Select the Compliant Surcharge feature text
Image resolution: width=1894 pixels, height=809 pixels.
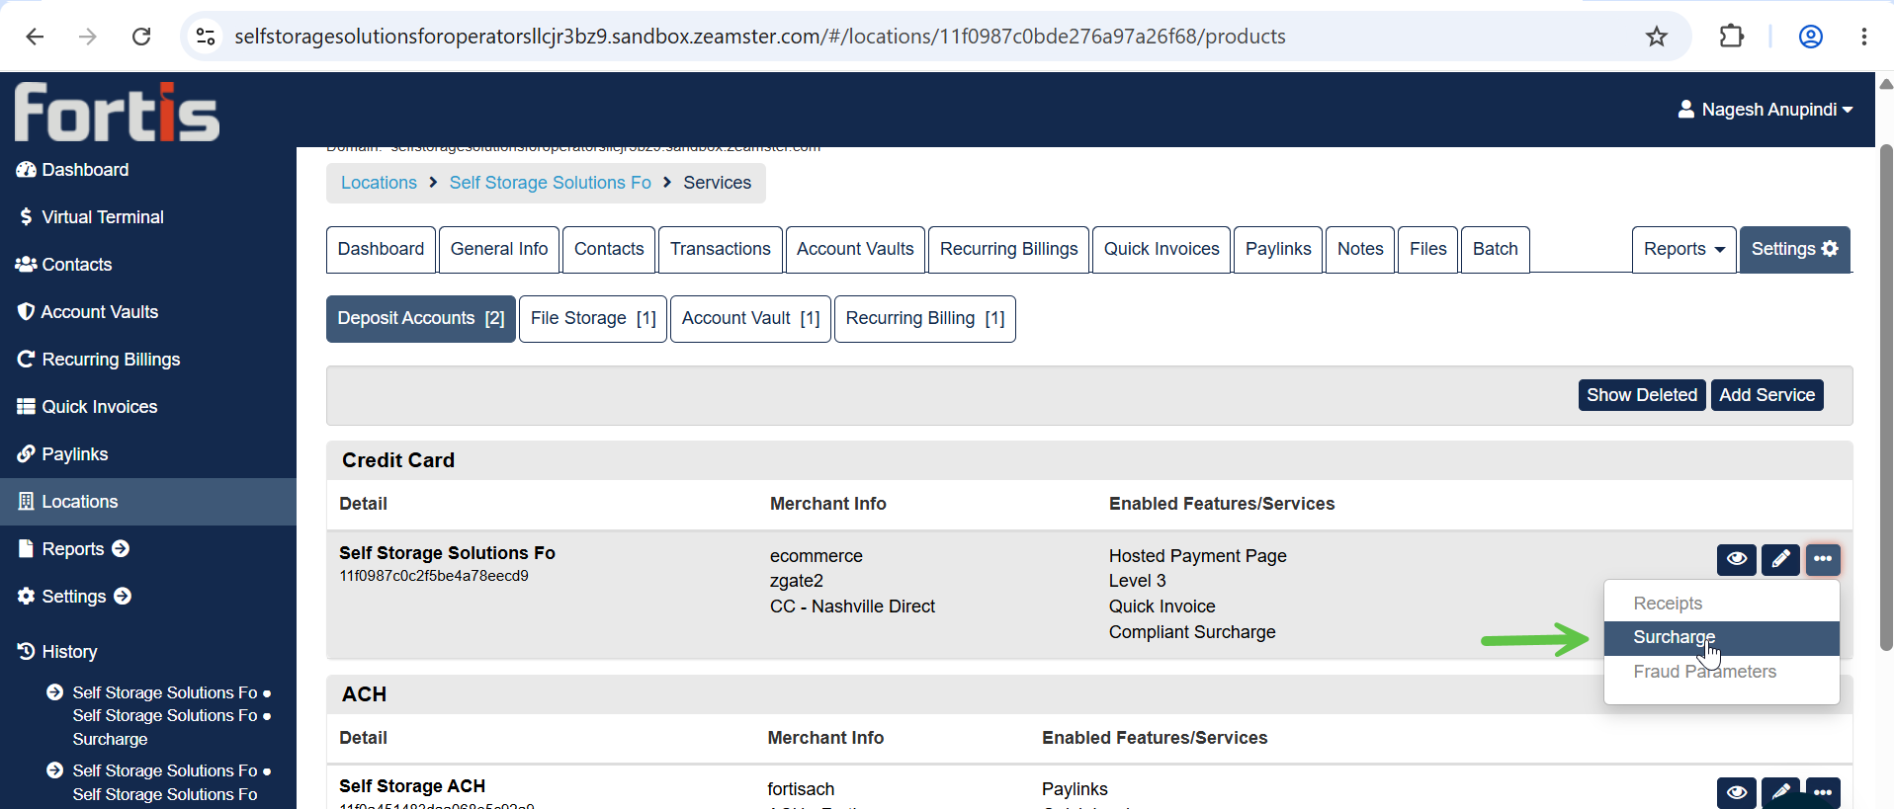pyautogui.click(x=1192, y=632)
